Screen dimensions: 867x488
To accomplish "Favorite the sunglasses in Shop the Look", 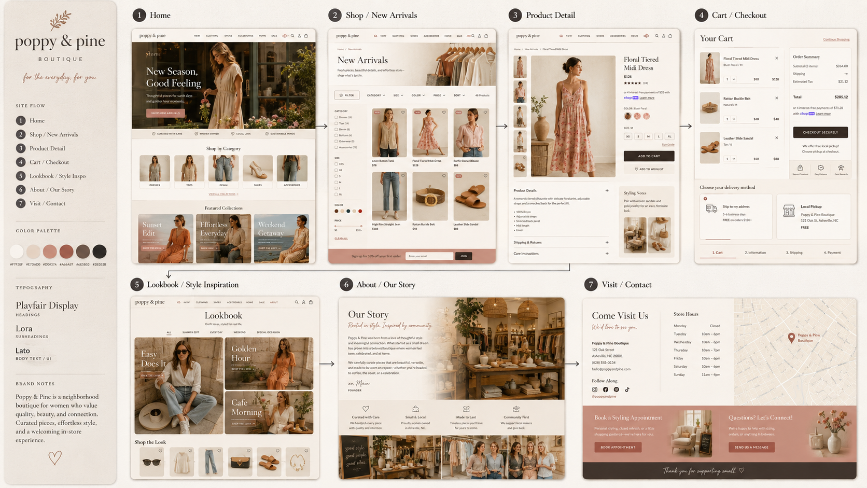I will coord(160,451).
